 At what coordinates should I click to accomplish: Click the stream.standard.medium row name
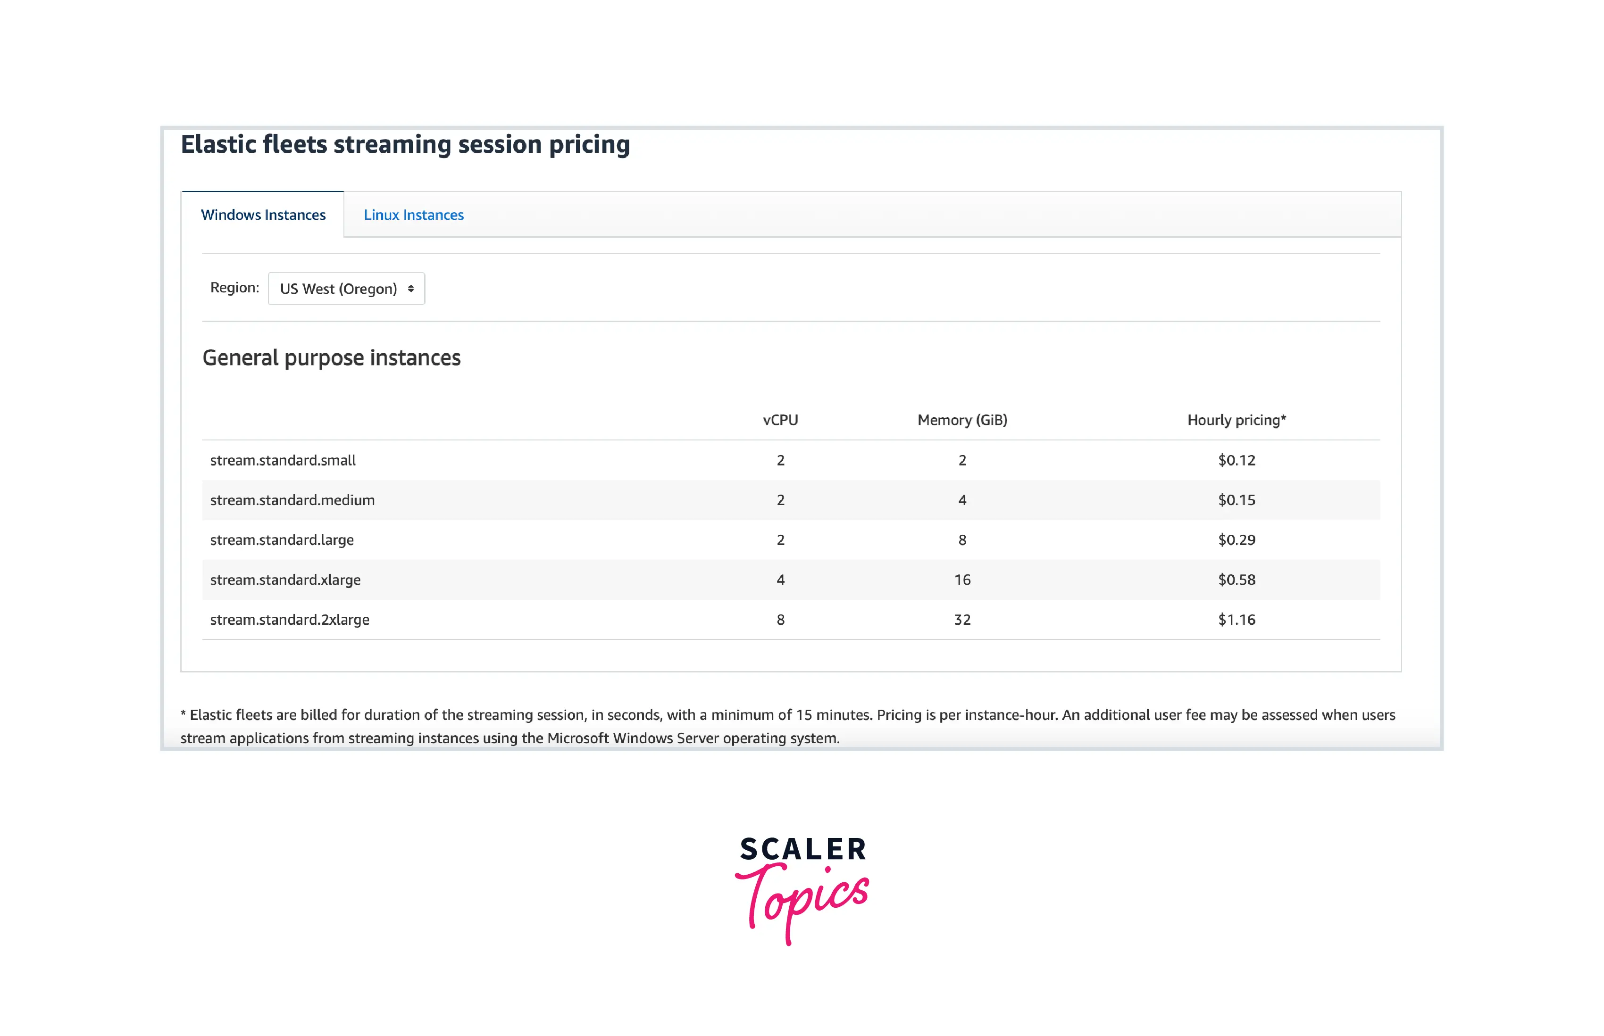click(292, 500)
